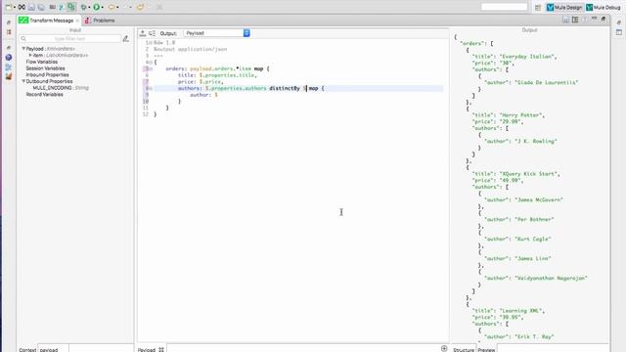Click the list icon next to Output label
This screenshot has height=352, width=626.
tap(152, 33)
